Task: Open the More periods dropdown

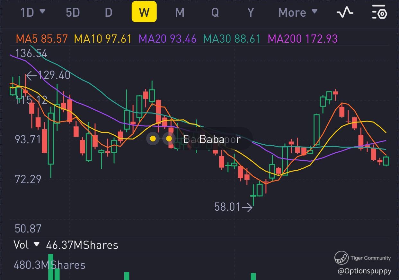Action: point(298,13)
